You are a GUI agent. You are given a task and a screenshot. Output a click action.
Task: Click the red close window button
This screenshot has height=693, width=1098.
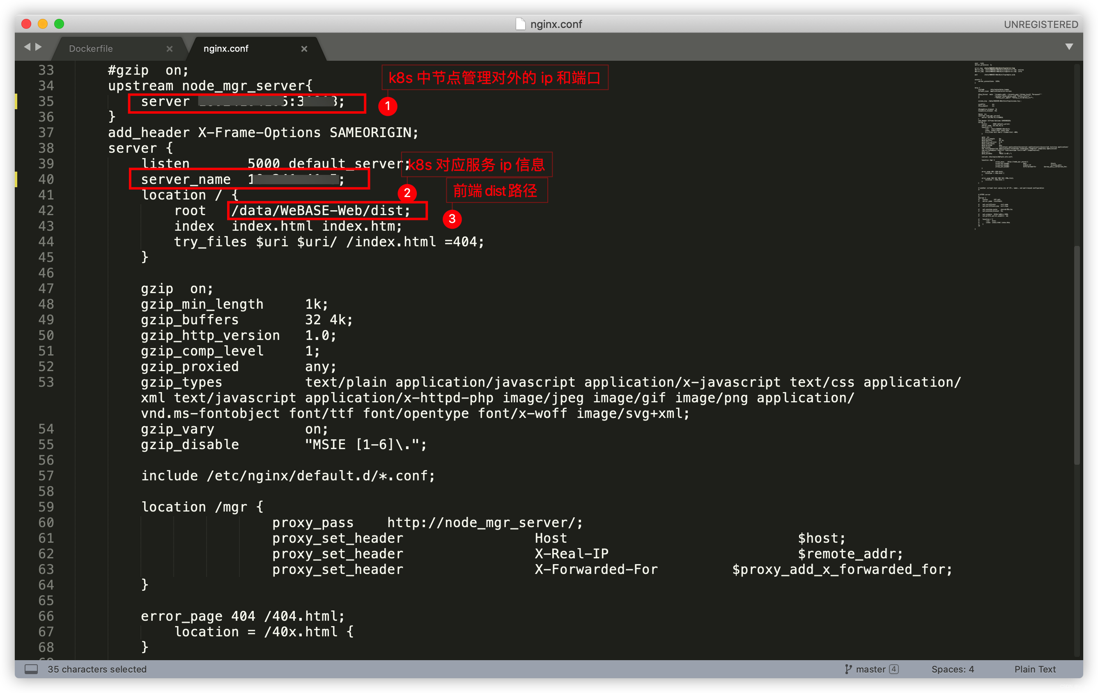tap(26, 24)
